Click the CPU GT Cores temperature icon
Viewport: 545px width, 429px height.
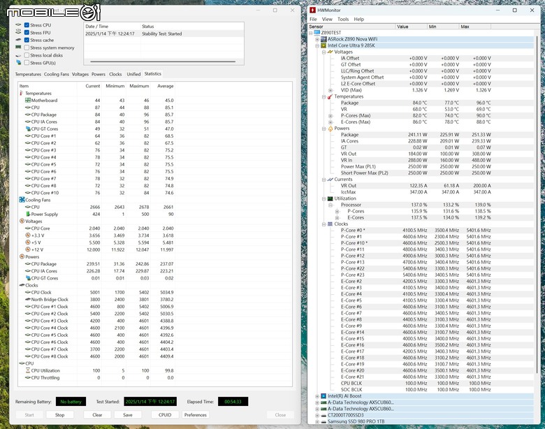tap(28, 129)
